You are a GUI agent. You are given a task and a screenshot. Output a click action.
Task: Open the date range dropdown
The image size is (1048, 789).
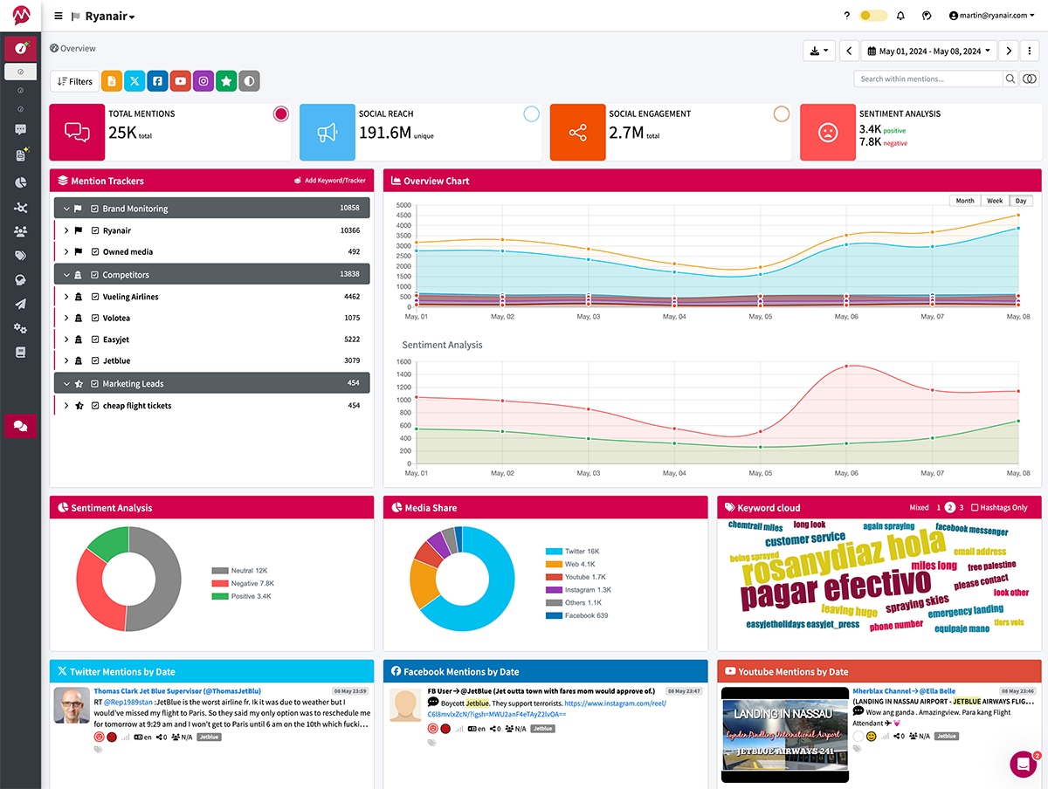[x=929, y=51]
